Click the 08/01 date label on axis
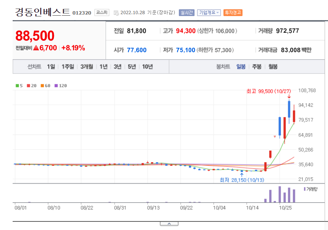Image resolution: width=328 pixels, height=230 pixels. pyautogui.click(x=20, y=208)
